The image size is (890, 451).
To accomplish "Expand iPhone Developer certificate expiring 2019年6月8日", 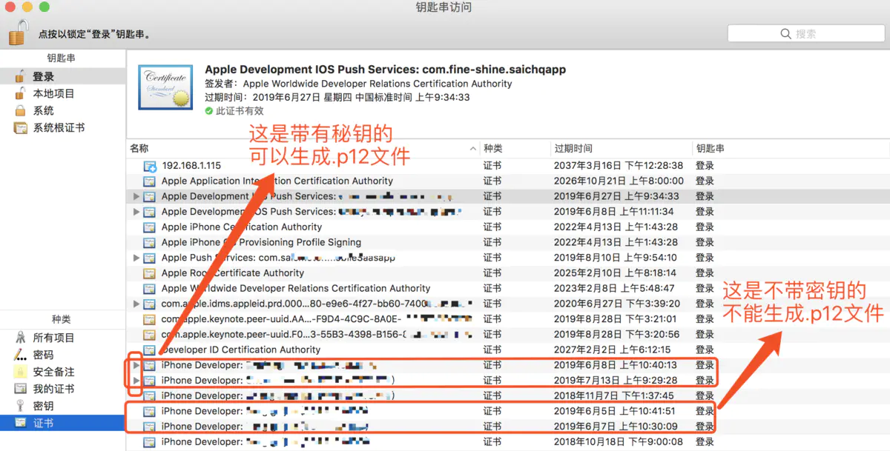I will [136, 365].
